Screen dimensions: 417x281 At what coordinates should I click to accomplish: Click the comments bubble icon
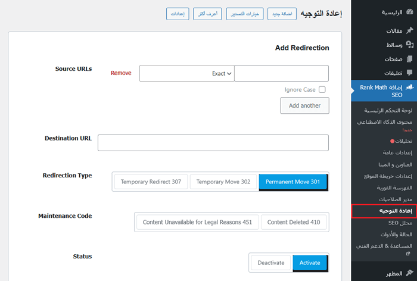click(410, 73)
